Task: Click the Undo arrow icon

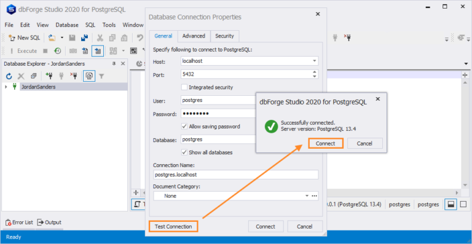Action: [x=140, y=37]
